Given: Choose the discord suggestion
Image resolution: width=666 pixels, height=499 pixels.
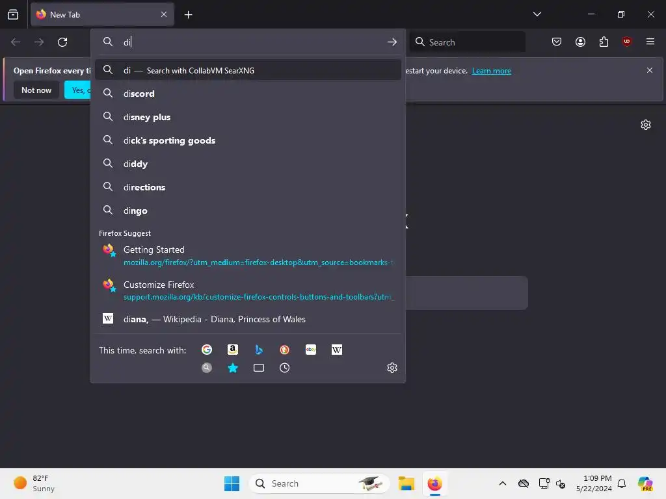Looking at the screenshot, I should pos(248,94).
